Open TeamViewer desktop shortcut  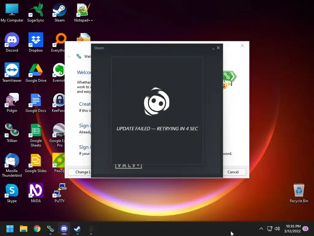(12, 73)
